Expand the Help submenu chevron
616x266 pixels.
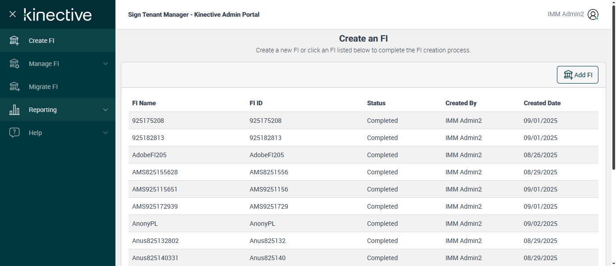(x=106, y=133)
